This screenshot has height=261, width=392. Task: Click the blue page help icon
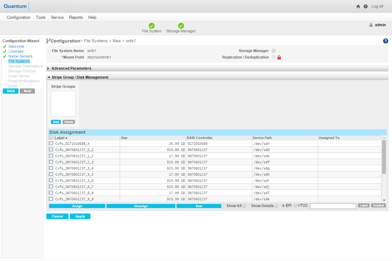pyautogui.click(x=386, y=41)
